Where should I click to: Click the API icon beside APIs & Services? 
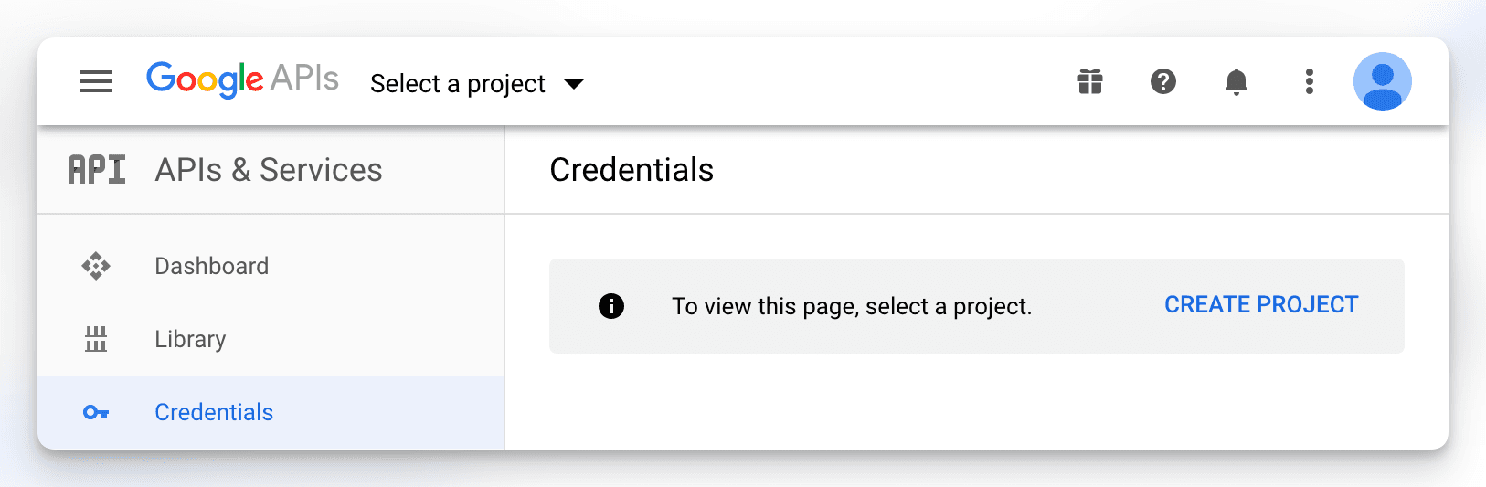pos(97,170)
